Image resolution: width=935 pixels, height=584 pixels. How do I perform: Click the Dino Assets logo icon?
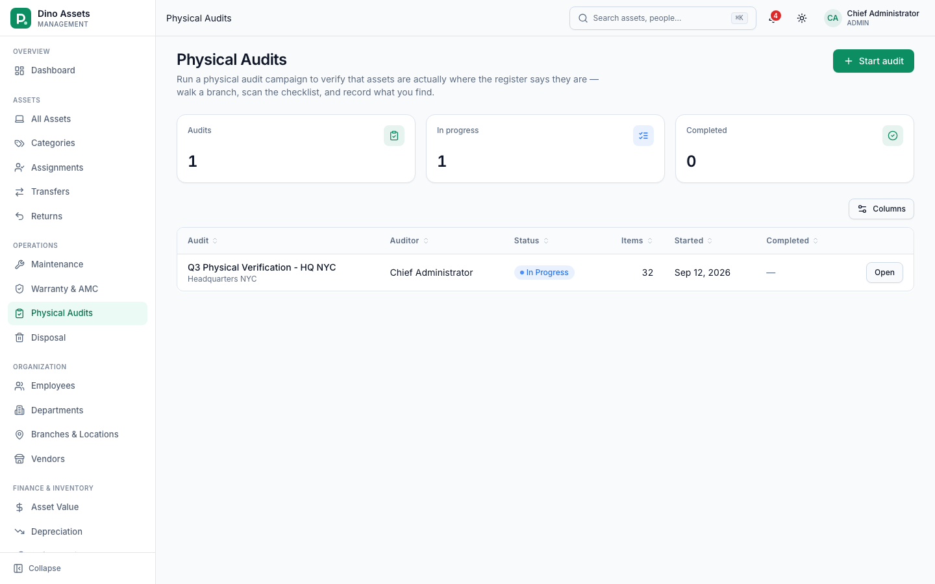coord(21,18)
